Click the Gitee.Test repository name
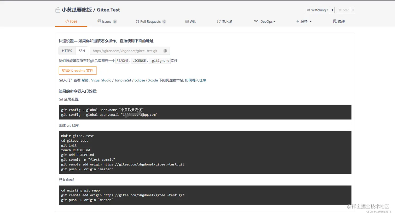This screenshot has width=395, height=215. [x=108, y=10]
